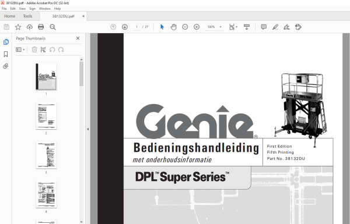Open the File menu

click(x=4, y=9)
